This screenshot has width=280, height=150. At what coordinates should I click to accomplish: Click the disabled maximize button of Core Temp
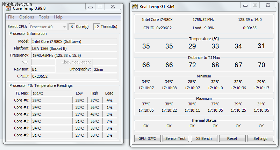pyautogui.click(x=100, y=7)
